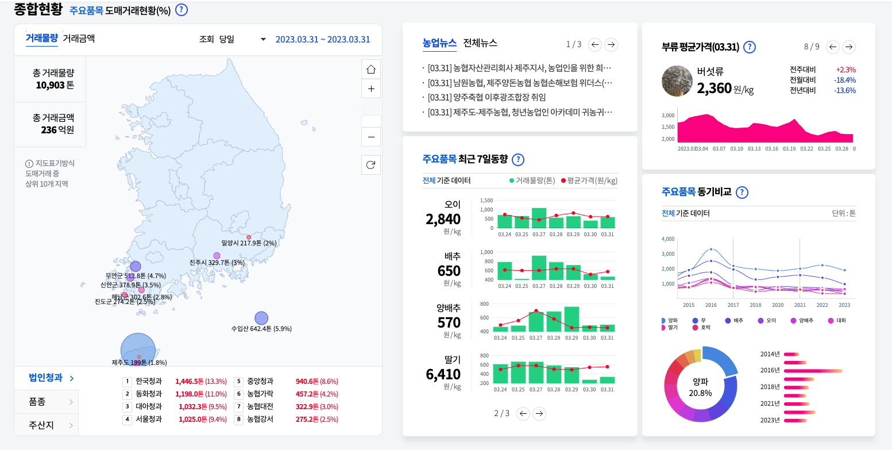Toggle 무 in the 동기비교 legend
Image resolution: width=892 pixels, height=450 pixels.
(x=698, y=320)
